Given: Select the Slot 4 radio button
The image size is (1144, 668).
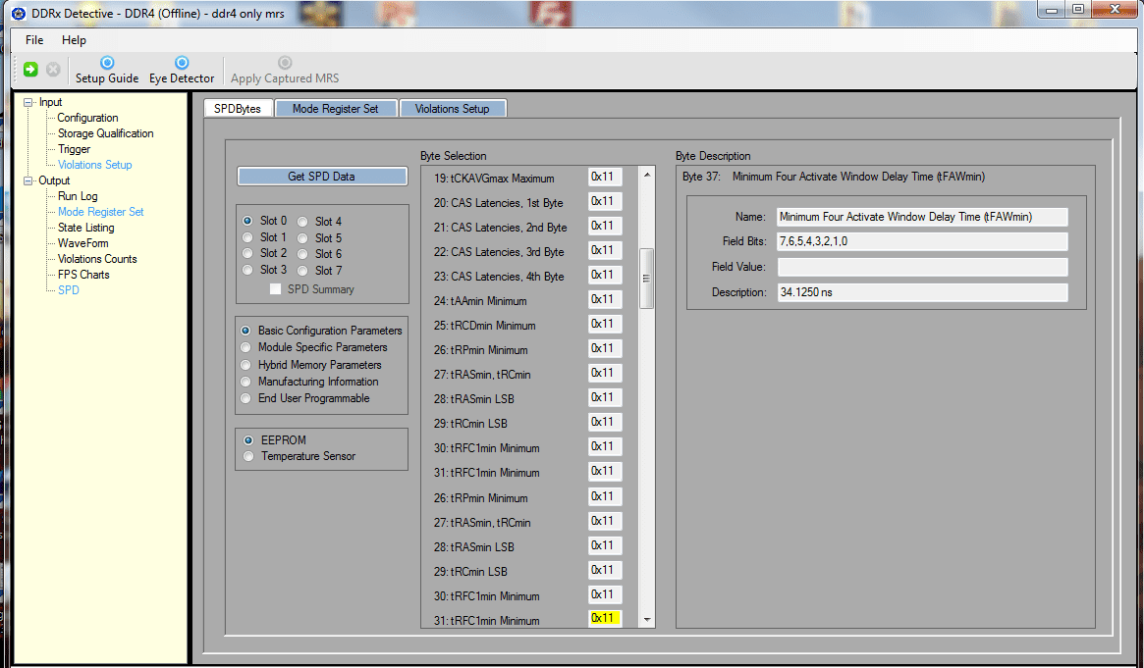Looking at the screenshot, I should click(302, 222).
